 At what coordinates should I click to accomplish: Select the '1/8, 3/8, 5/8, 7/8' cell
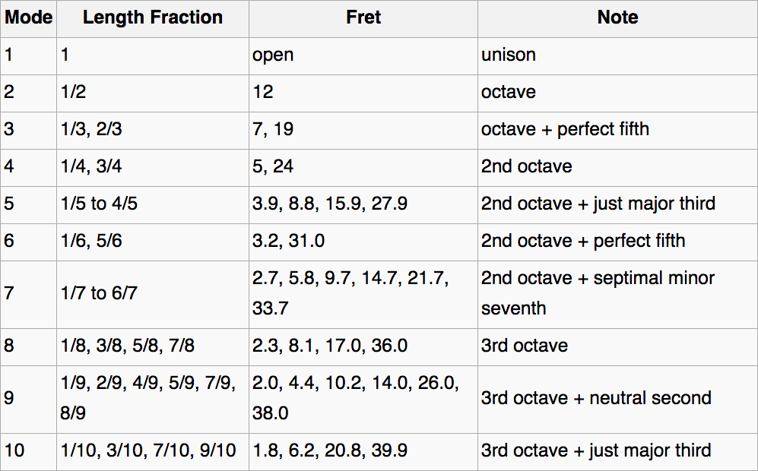[x=153, y=347]
